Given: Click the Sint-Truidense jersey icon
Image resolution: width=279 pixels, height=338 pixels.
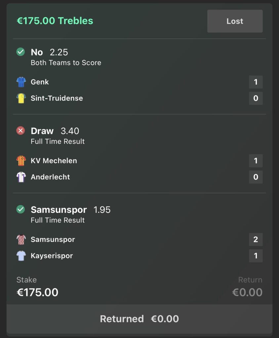Looking at the screenshot, I should [20, 98].
